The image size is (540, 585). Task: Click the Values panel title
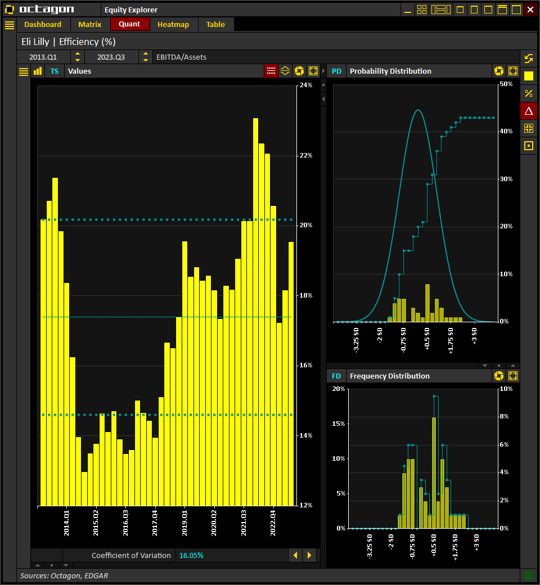tap(79, 71)
